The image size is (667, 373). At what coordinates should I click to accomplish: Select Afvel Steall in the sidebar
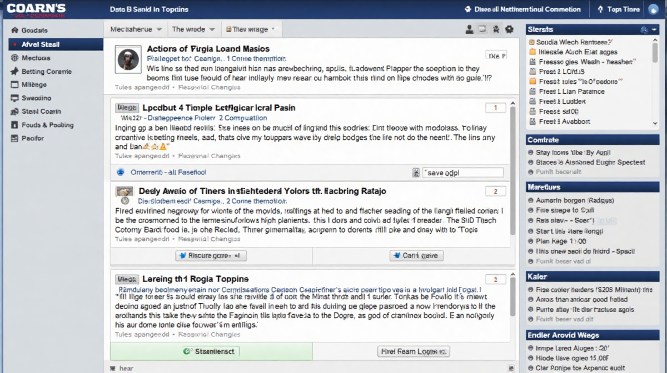(x=56, y=44)
